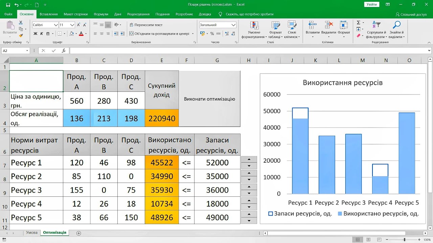Switch to the Вставлення ribbon tab
The width and height of the screenshot is (433, 243).
49,14
